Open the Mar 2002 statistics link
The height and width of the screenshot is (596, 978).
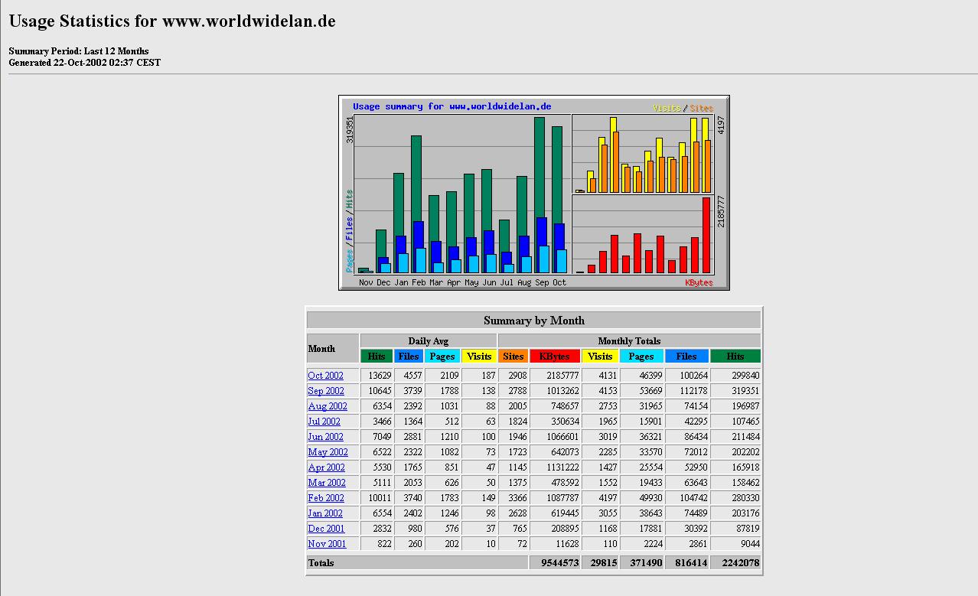tap(326, 483)
